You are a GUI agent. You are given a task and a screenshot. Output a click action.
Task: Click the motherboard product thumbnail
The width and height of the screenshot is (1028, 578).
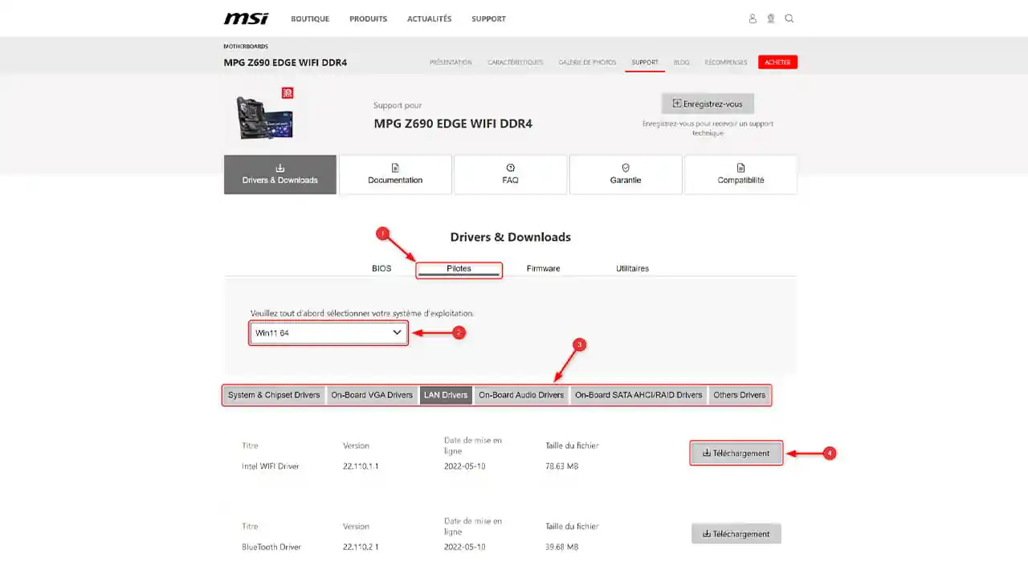click(x=264, y=113)
